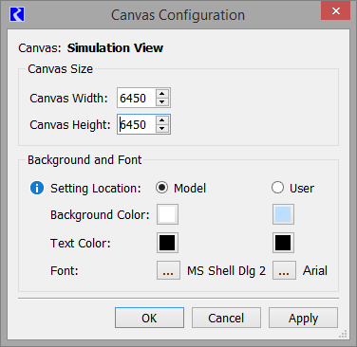The width and height of the screenshot is (357, 347).
Task: Open the User black text color swatch
Action: click(x=283, y=243)
